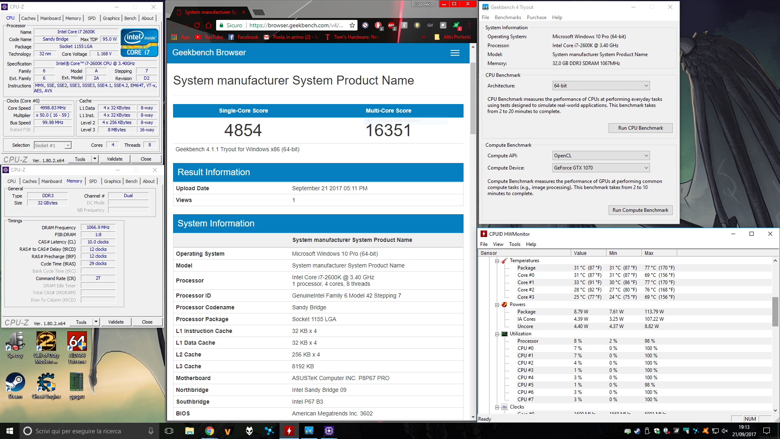
Task: Click the Chrome home button
Action: (x=208, y=25)
